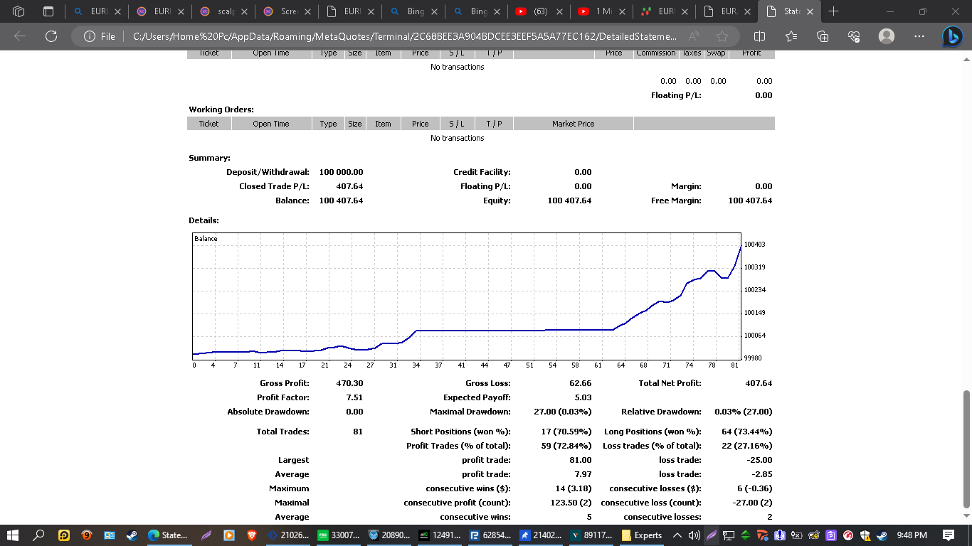Show hidden system tray icons
This screenshot has height=546, width=972.
coord(677,535)
